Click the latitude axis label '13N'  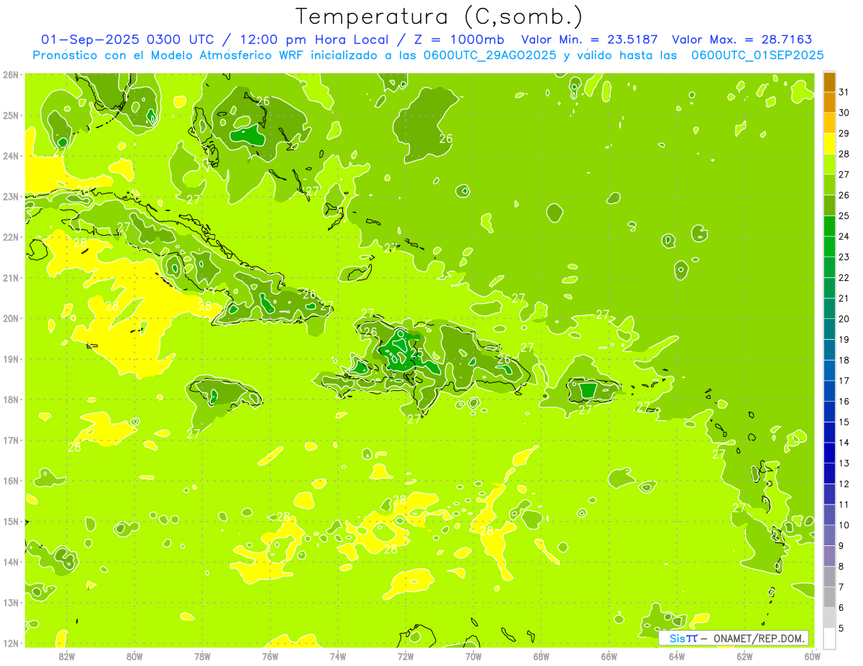pos(11,603)
